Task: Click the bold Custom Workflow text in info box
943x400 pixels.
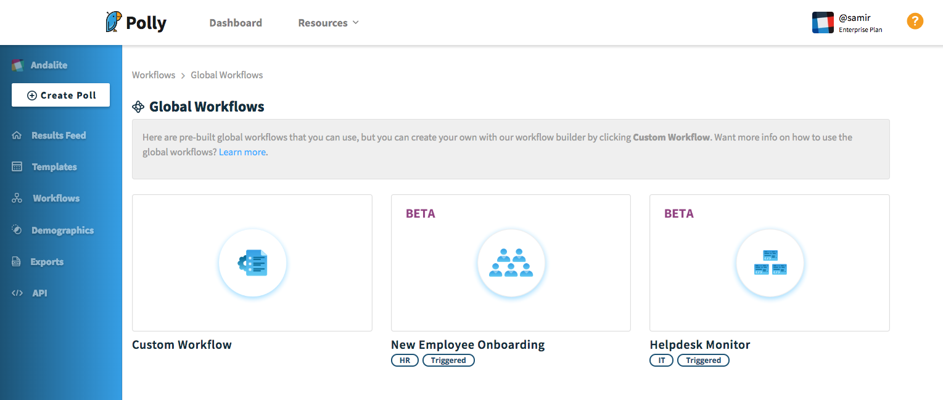Action: tap(672, 137)
